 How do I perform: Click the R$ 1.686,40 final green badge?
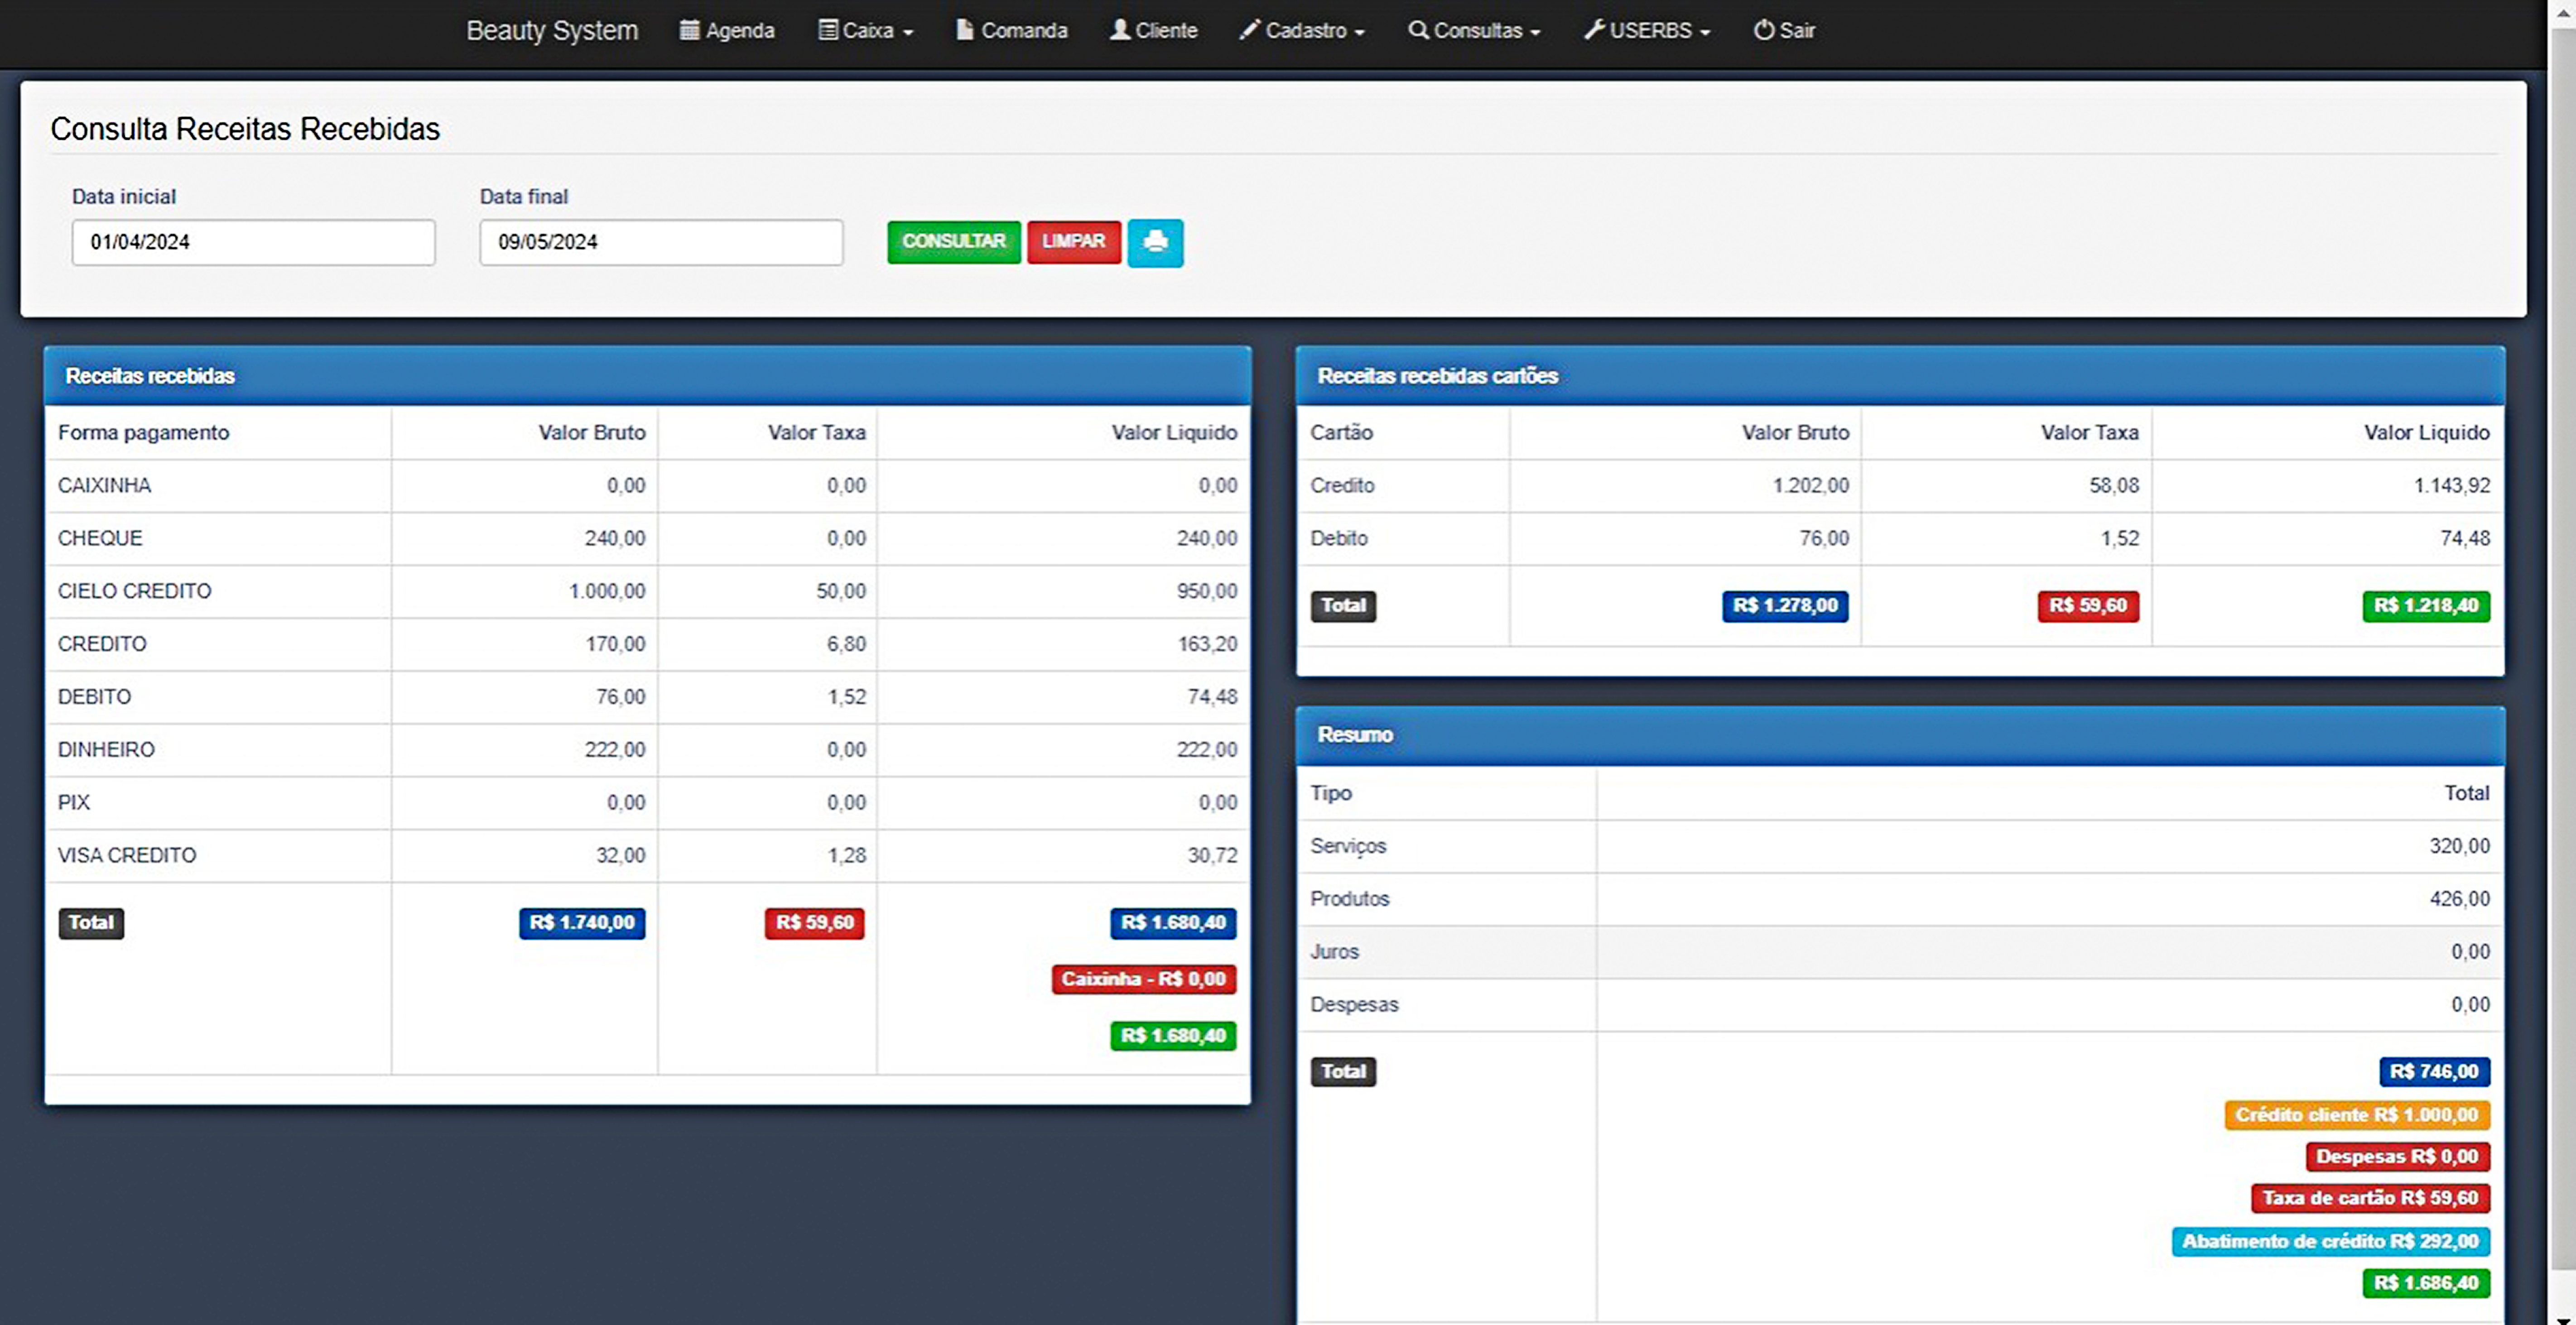(x=2426, y=1283)
